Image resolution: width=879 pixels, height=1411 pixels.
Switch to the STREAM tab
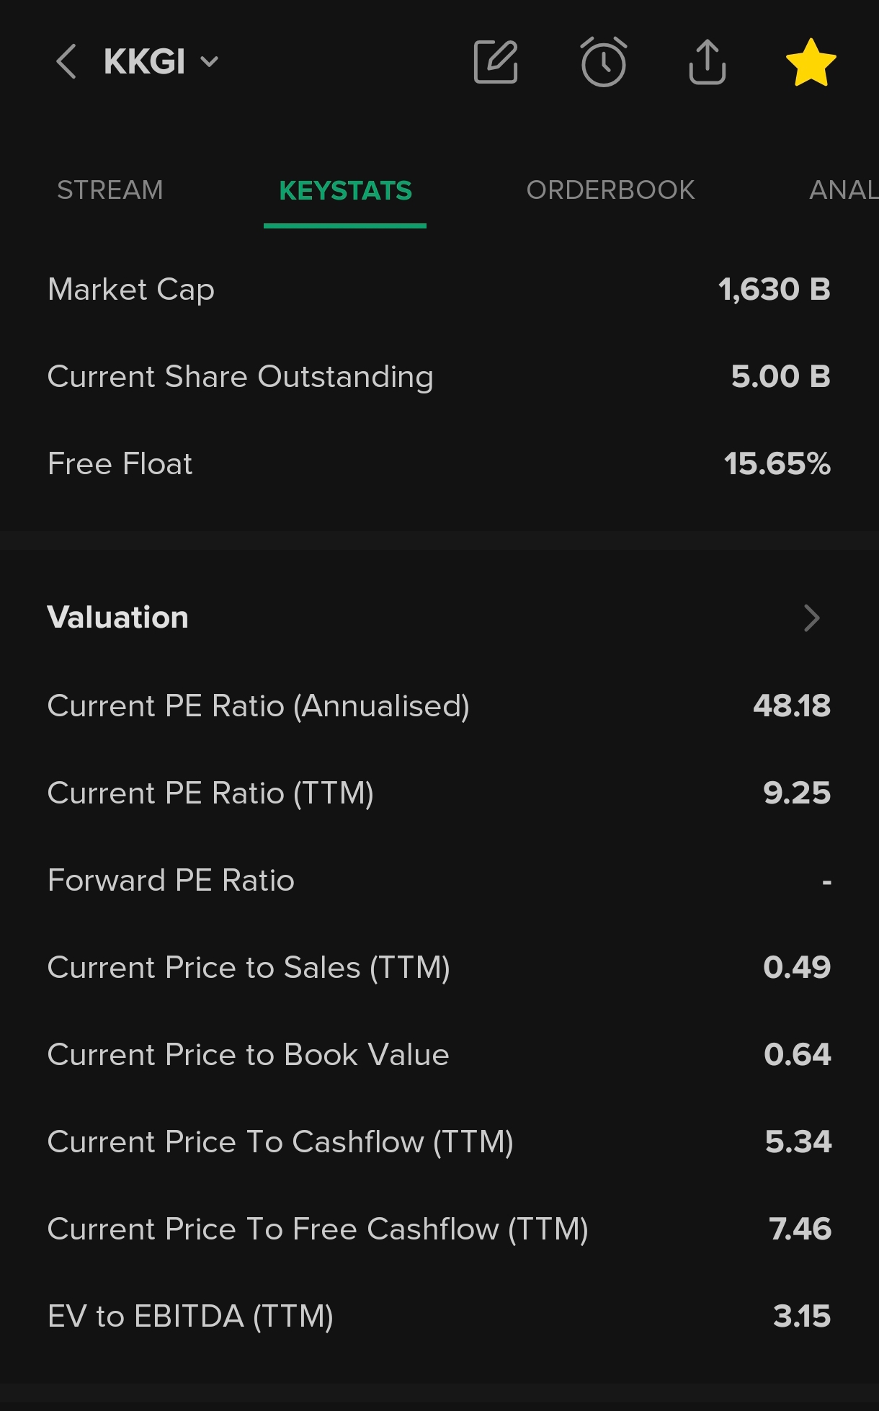[110, 190]
